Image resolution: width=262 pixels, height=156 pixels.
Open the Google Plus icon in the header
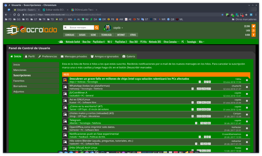[x=253, y=30]
